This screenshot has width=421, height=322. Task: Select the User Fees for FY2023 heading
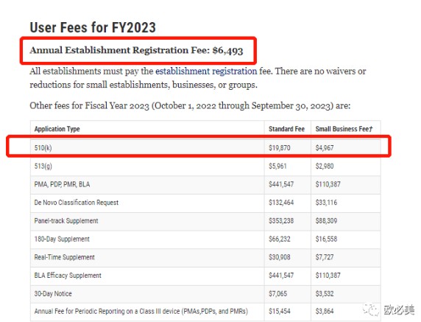[x=93, y=27]
